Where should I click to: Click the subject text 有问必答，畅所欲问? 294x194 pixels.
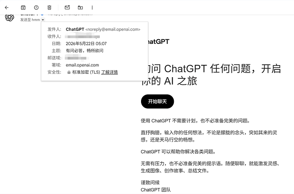point(84,51)
